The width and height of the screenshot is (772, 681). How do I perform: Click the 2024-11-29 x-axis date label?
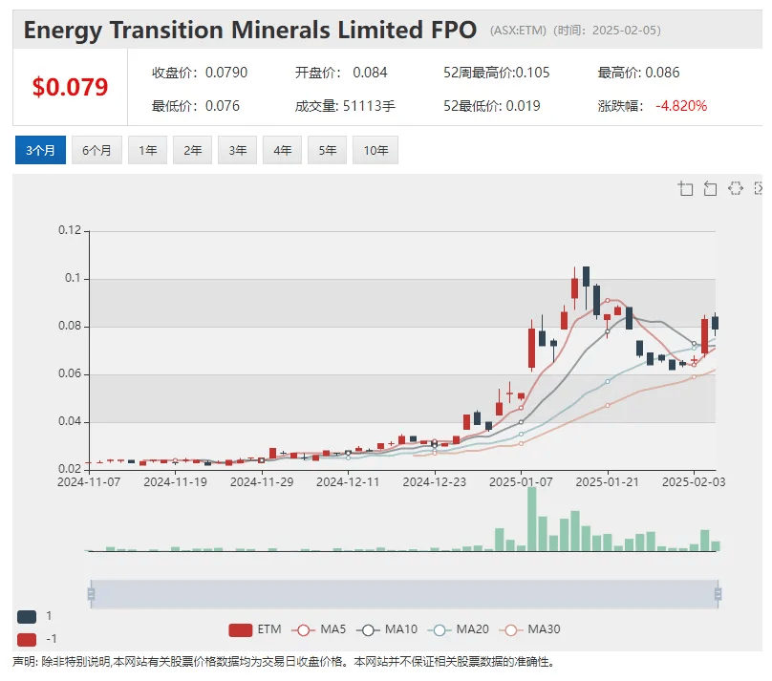click(262, 482)
